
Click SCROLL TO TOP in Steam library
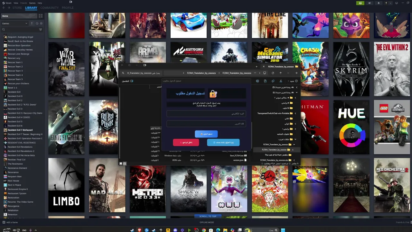(208, 216)
